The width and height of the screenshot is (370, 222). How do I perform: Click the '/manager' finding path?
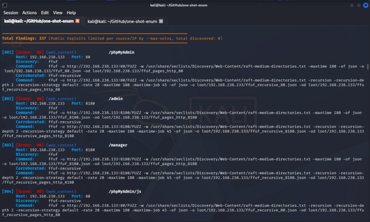tap(118, 145)
